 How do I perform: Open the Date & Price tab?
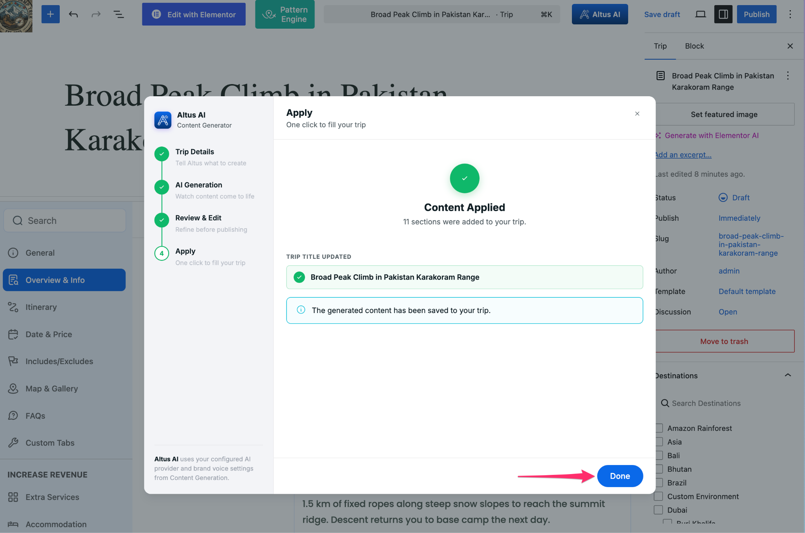pos(64,334)
